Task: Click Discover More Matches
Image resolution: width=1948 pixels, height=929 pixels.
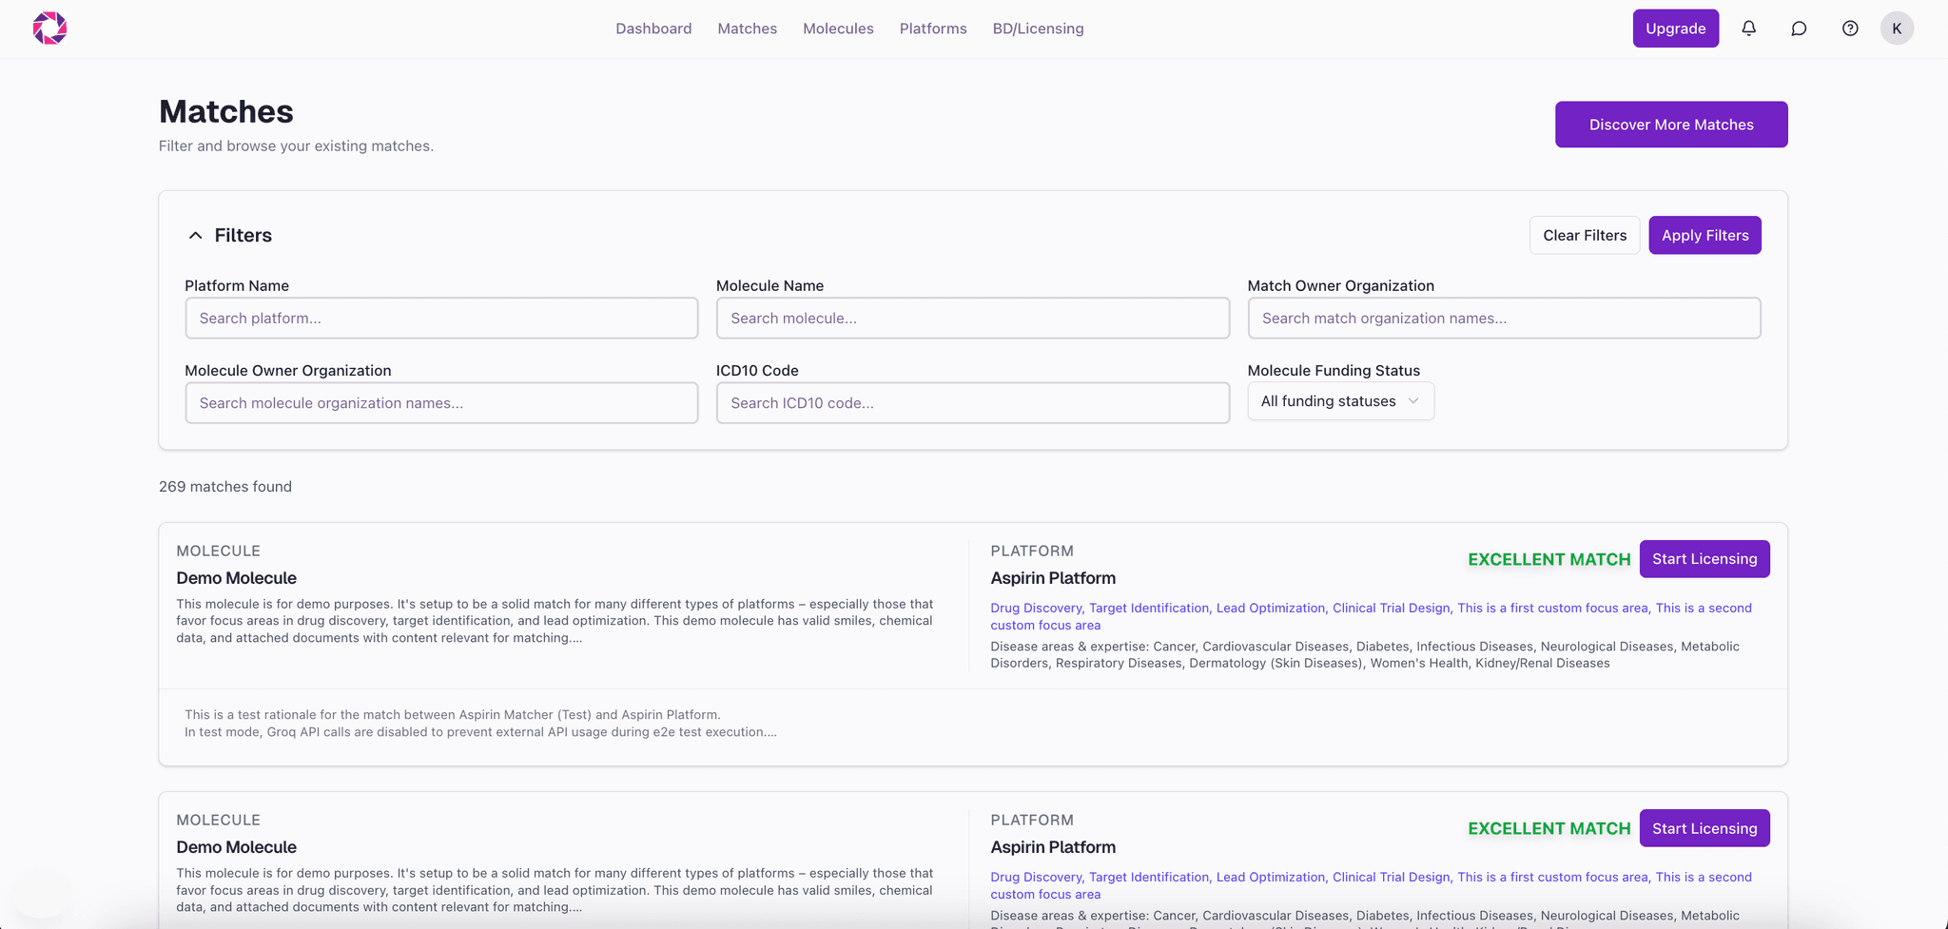Action: pos(1671,124)
